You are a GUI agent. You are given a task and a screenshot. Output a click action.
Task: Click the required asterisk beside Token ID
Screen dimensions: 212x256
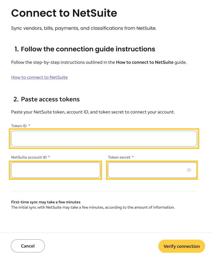point(29,126)
